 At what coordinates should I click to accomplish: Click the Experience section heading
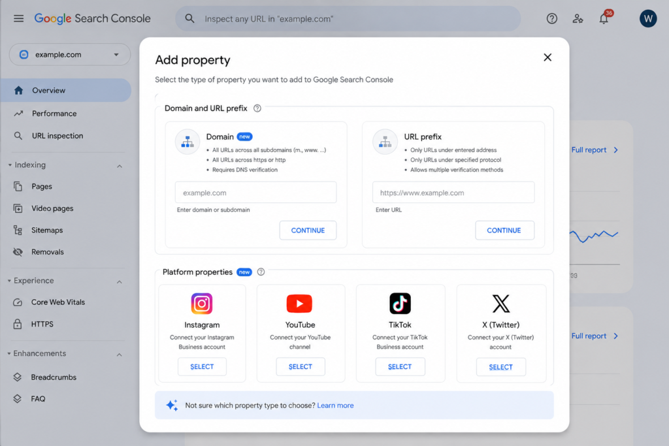[34, 281]
